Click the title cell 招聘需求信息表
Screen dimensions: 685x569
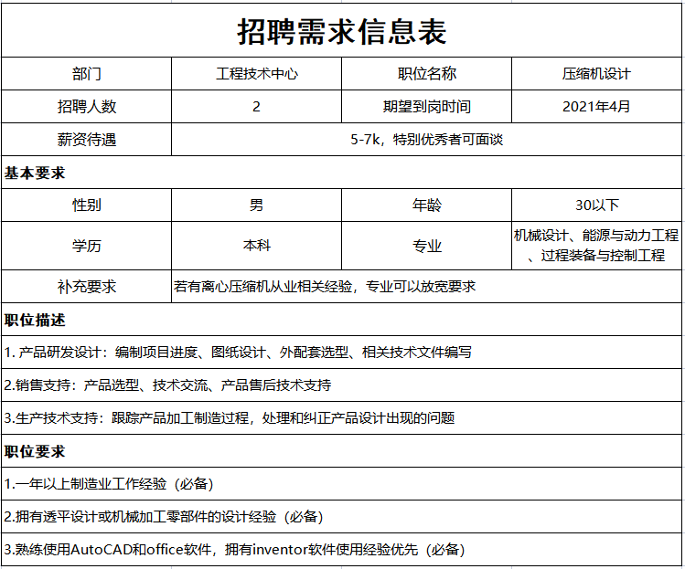(x=342, y=31)
